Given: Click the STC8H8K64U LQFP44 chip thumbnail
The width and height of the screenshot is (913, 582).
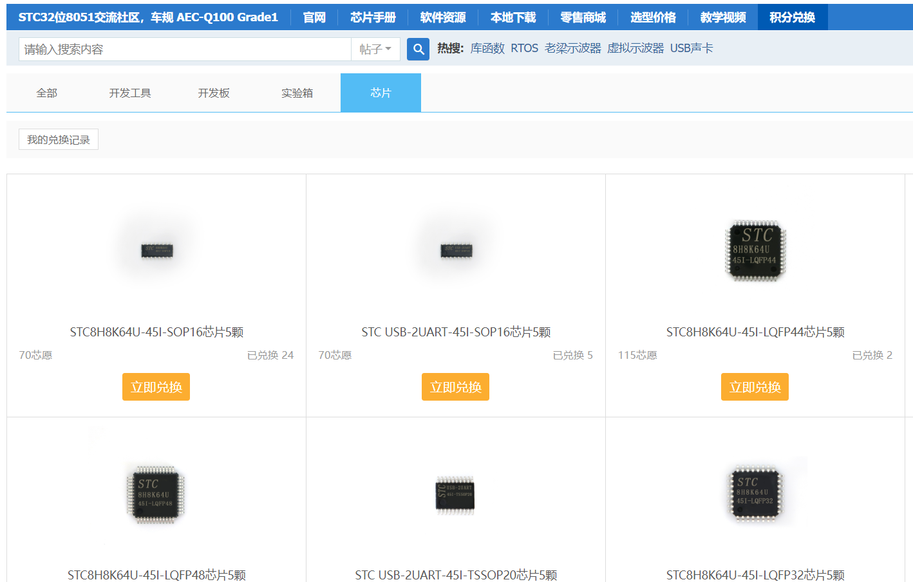Looking at the screenshot, I should (x=755, y=250).
